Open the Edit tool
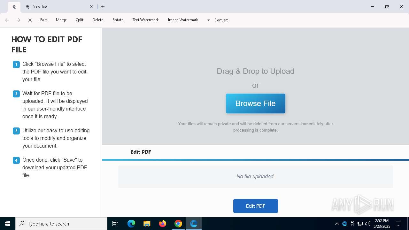This screenshot has width=409, height=230. click(43, 20)
